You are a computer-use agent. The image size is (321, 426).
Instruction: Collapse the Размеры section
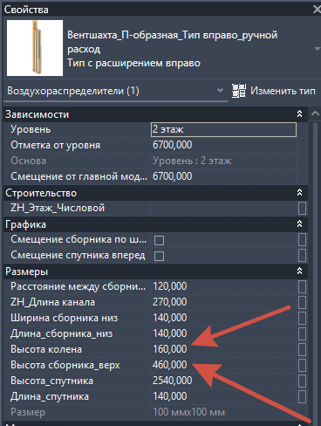299,271
